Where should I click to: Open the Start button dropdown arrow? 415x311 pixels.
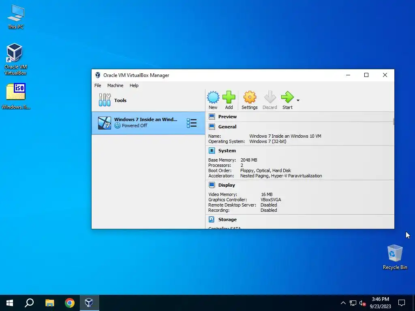[298, 100]
